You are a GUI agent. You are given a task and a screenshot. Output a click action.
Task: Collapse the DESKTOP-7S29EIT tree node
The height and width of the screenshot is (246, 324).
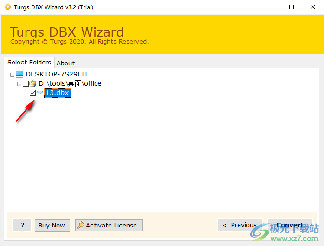(12, 75)
